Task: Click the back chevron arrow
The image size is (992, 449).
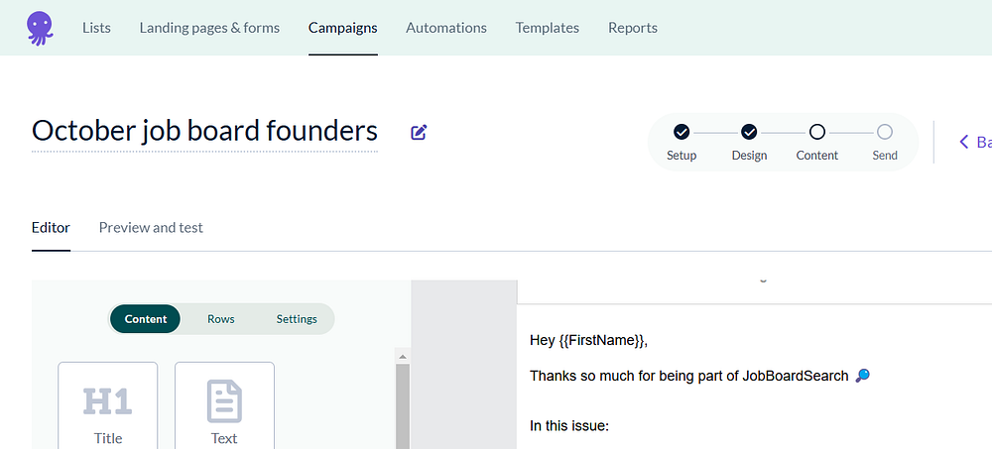Action: click(x=963, y=142)
